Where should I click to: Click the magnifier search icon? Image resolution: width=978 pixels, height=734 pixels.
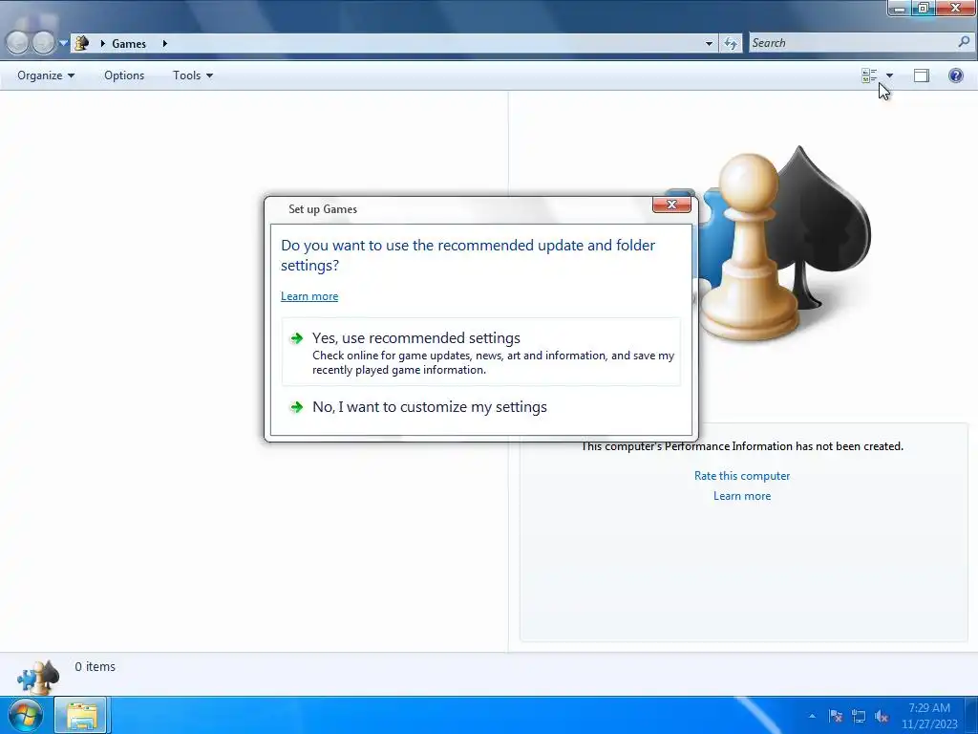pos(964,42)
